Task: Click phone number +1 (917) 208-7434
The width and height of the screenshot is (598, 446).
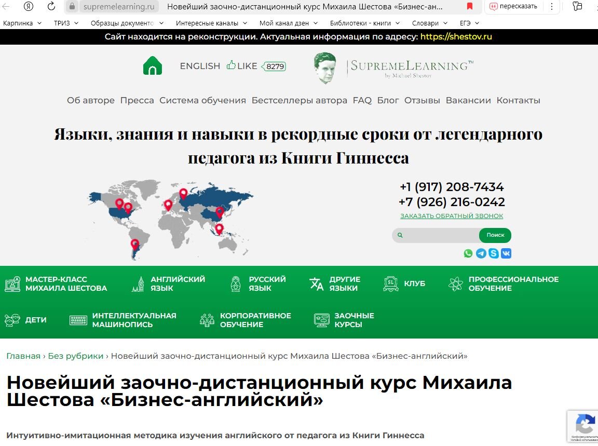Action: click(x=452, y=187)
